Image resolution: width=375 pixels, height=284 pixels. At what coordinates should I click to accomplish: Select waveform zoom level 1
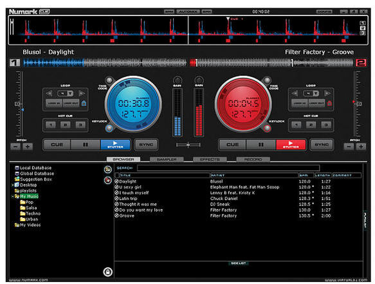point(363,23)
